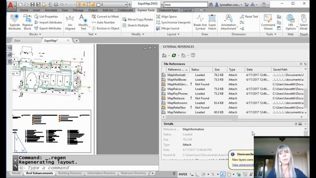Viewport: 316px width, 178px height.
Task: Expand the Blocks panel dropdown
Action: [x=35, y=34]
